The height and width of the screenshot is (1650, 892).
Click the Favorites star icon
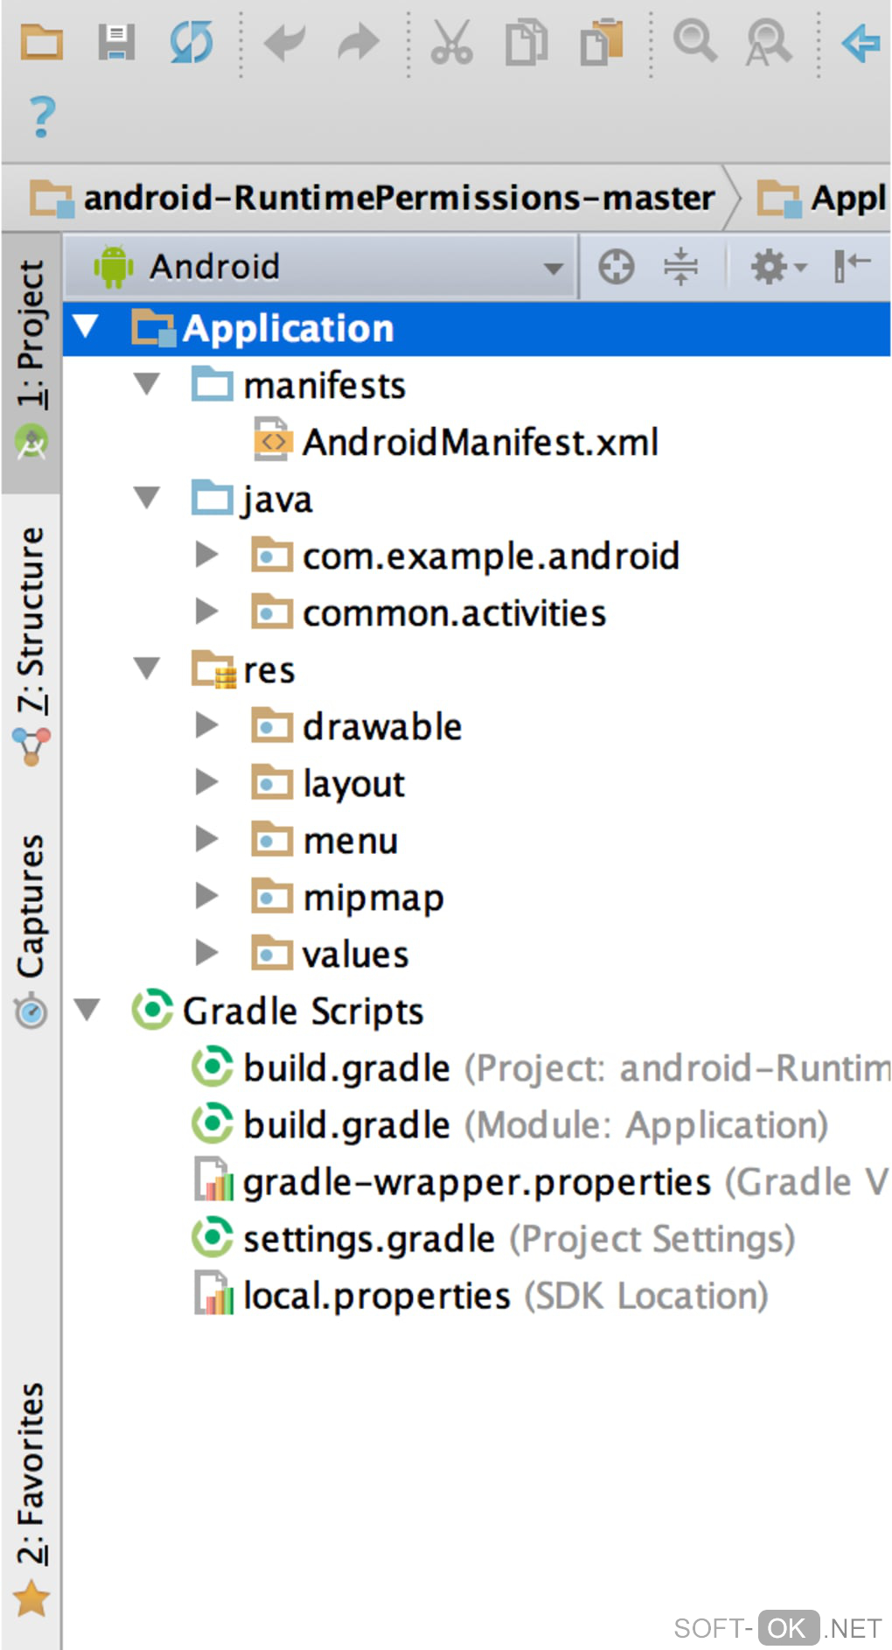[x=31, y=1599]
